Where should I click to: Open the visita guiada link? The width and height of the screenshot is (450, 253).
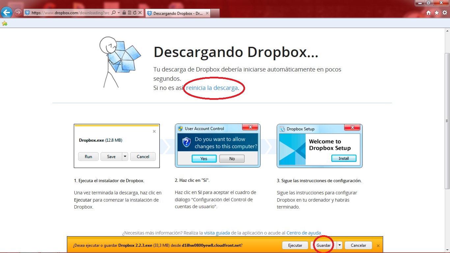(217, 233)
